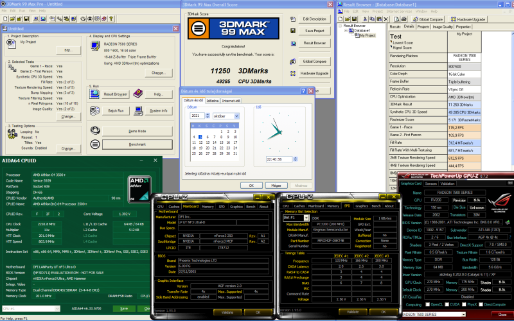Viewport: 514px width, 321px height.
Task: Click Save floppy icon in 3DMark toolbar
Action: click(26, 19)
